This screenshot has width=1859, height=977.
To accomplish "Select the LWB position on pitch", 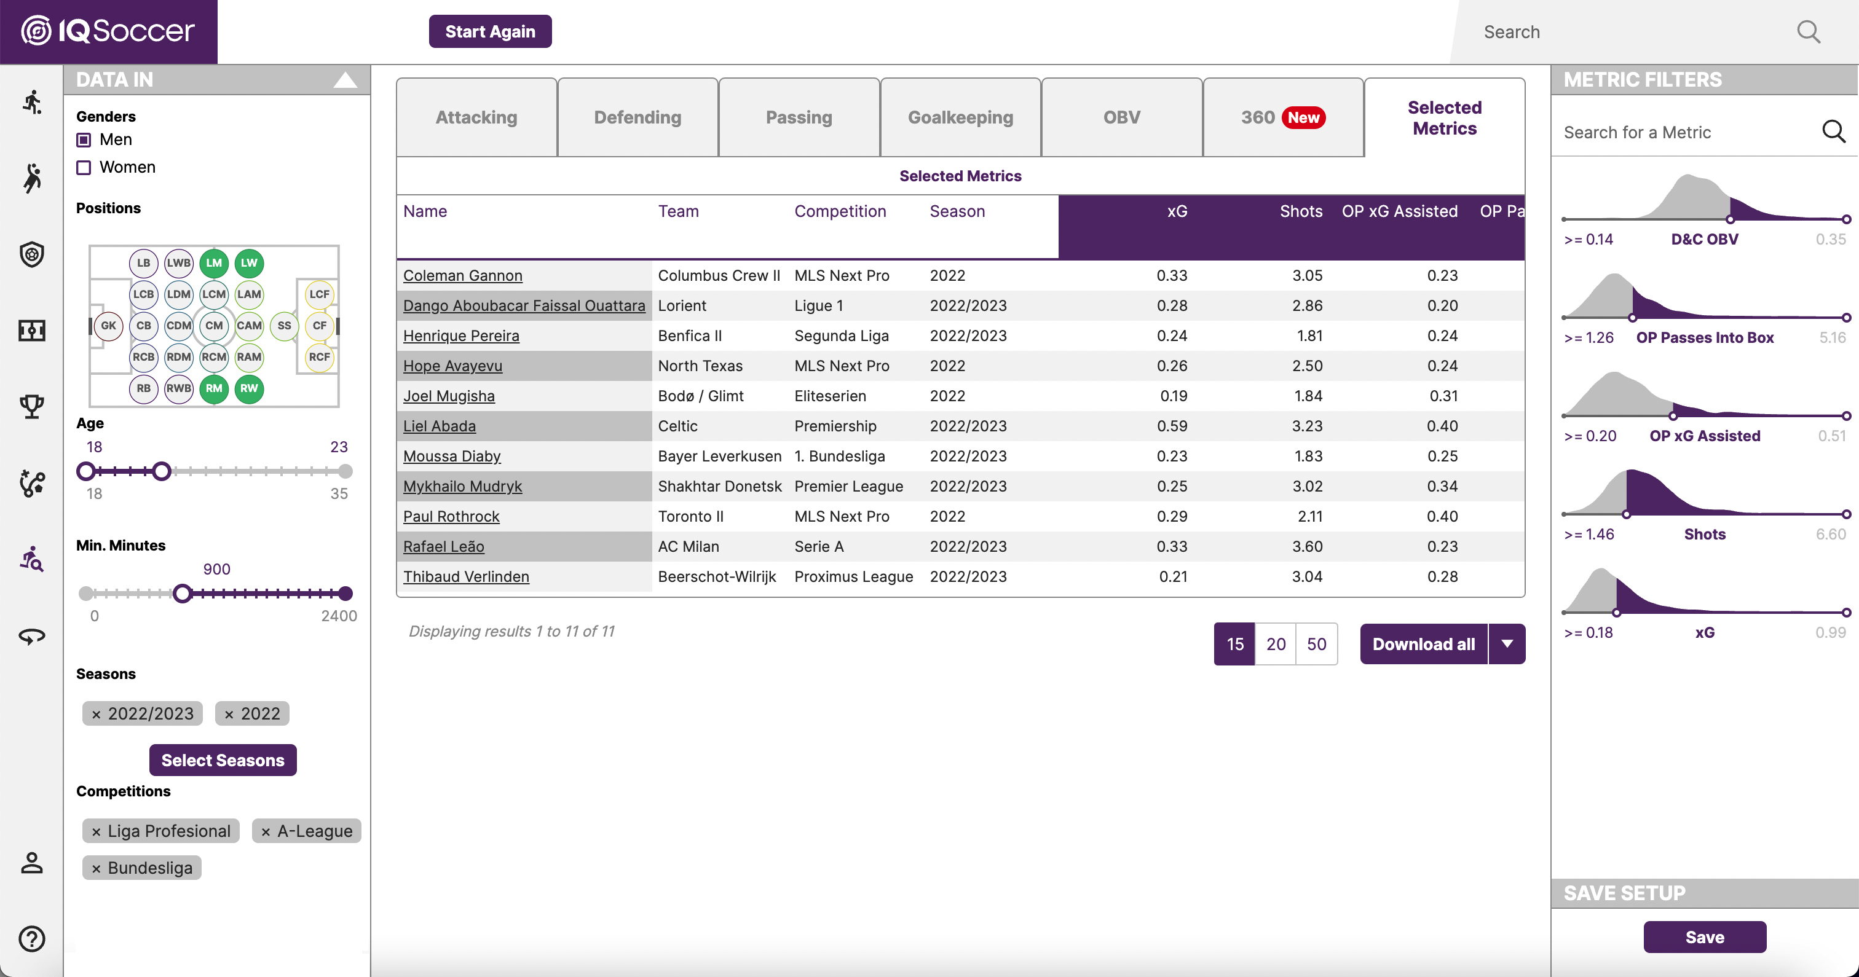I will (x=178, y=262).
